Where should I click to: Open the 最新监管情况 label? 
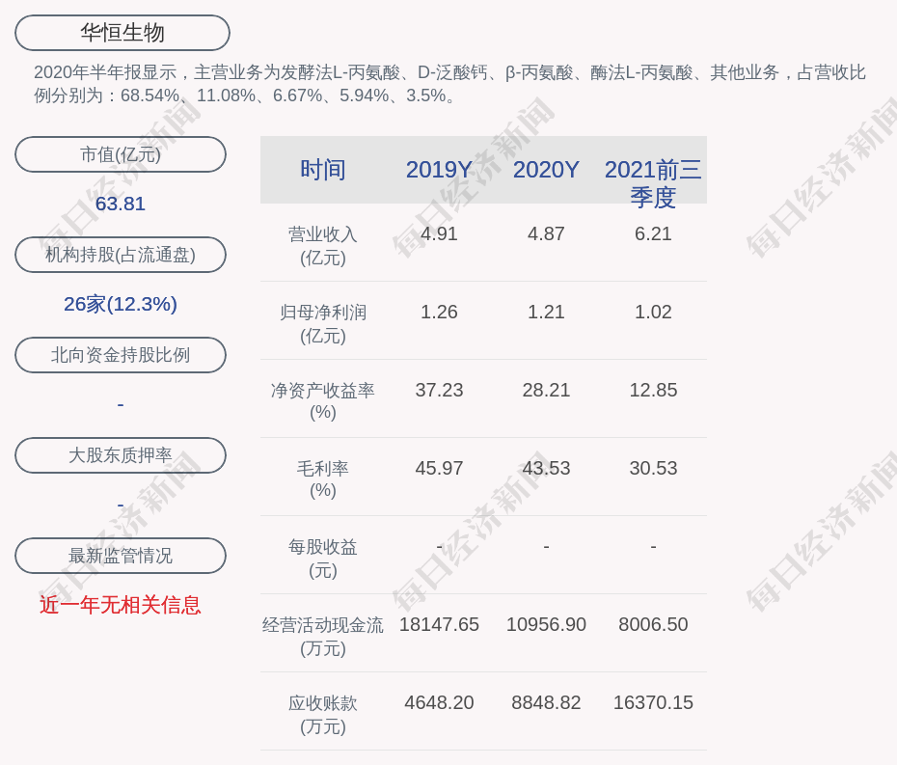(121, 556)
